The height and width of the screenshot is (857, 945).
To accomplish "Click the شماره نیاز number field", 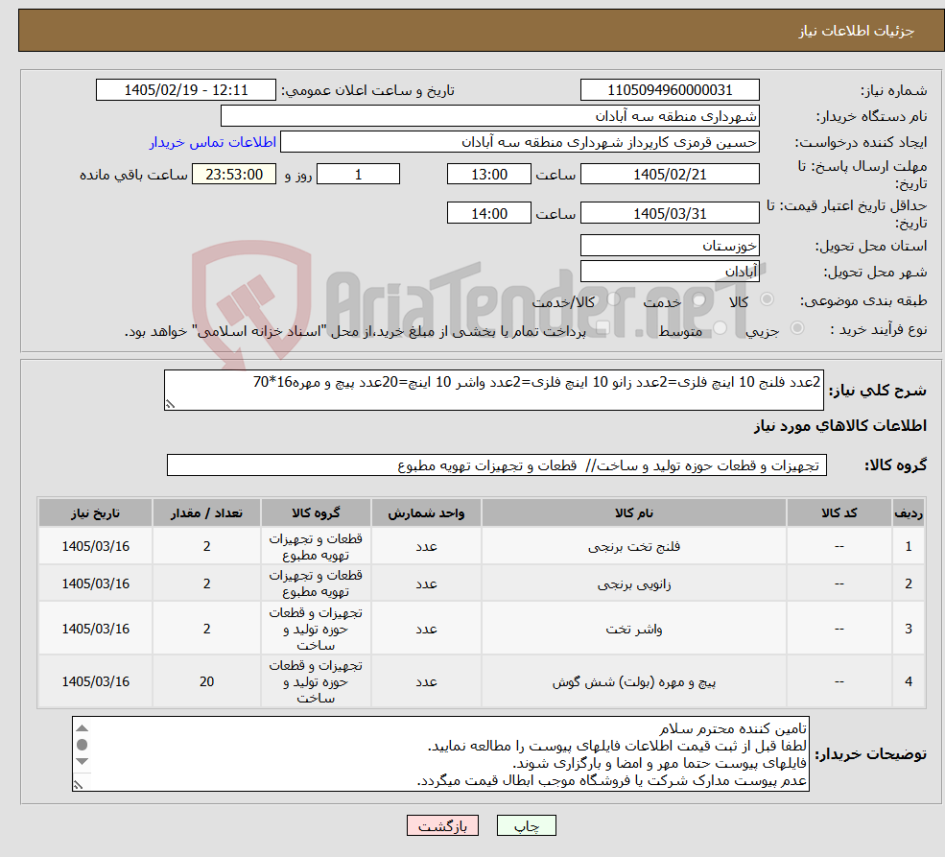I will coord(670,90).
